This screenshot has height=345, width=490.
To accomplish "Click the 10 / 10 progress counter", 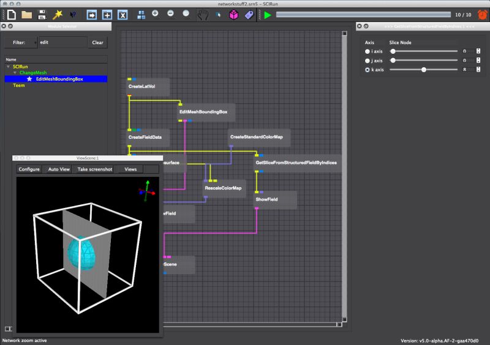I will coord(463,15).
